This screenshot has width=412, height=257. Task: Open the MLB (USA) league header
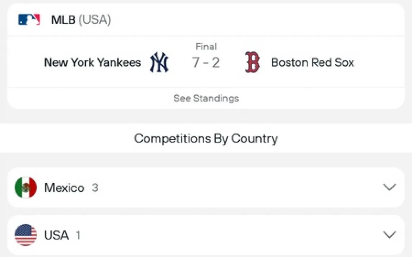(x=81, y=20)
